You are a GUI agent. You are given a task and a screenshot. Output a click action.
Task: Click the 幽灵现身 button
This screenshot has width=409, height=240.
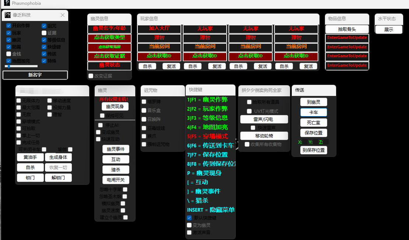(x=115, y=107)
